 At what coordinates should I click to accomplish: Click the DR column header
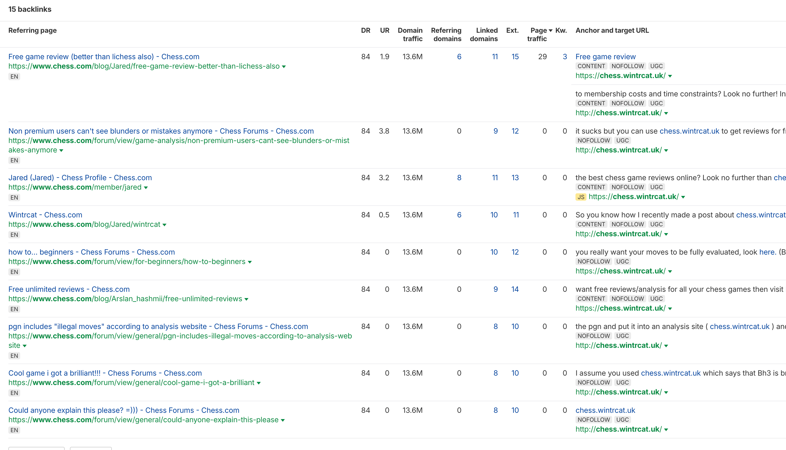(x=365, y=30)
